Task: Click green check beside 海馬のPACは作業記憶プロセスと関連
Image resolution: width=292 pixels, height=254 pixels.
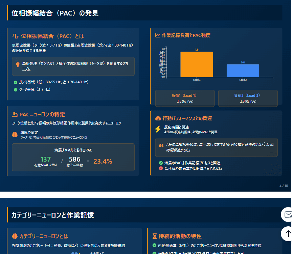Action: coord(161,163)
